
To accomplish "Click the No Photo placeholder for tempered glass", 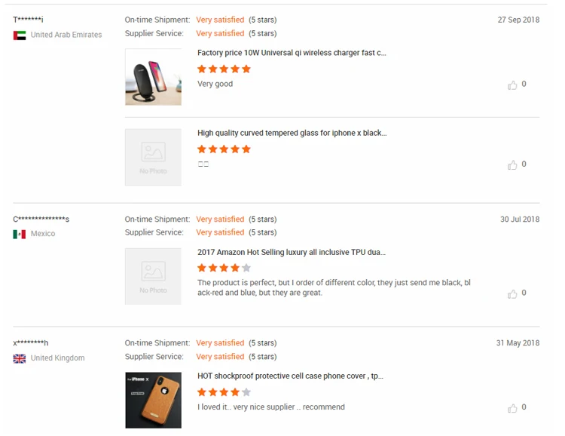I will [x=153, y=157].
